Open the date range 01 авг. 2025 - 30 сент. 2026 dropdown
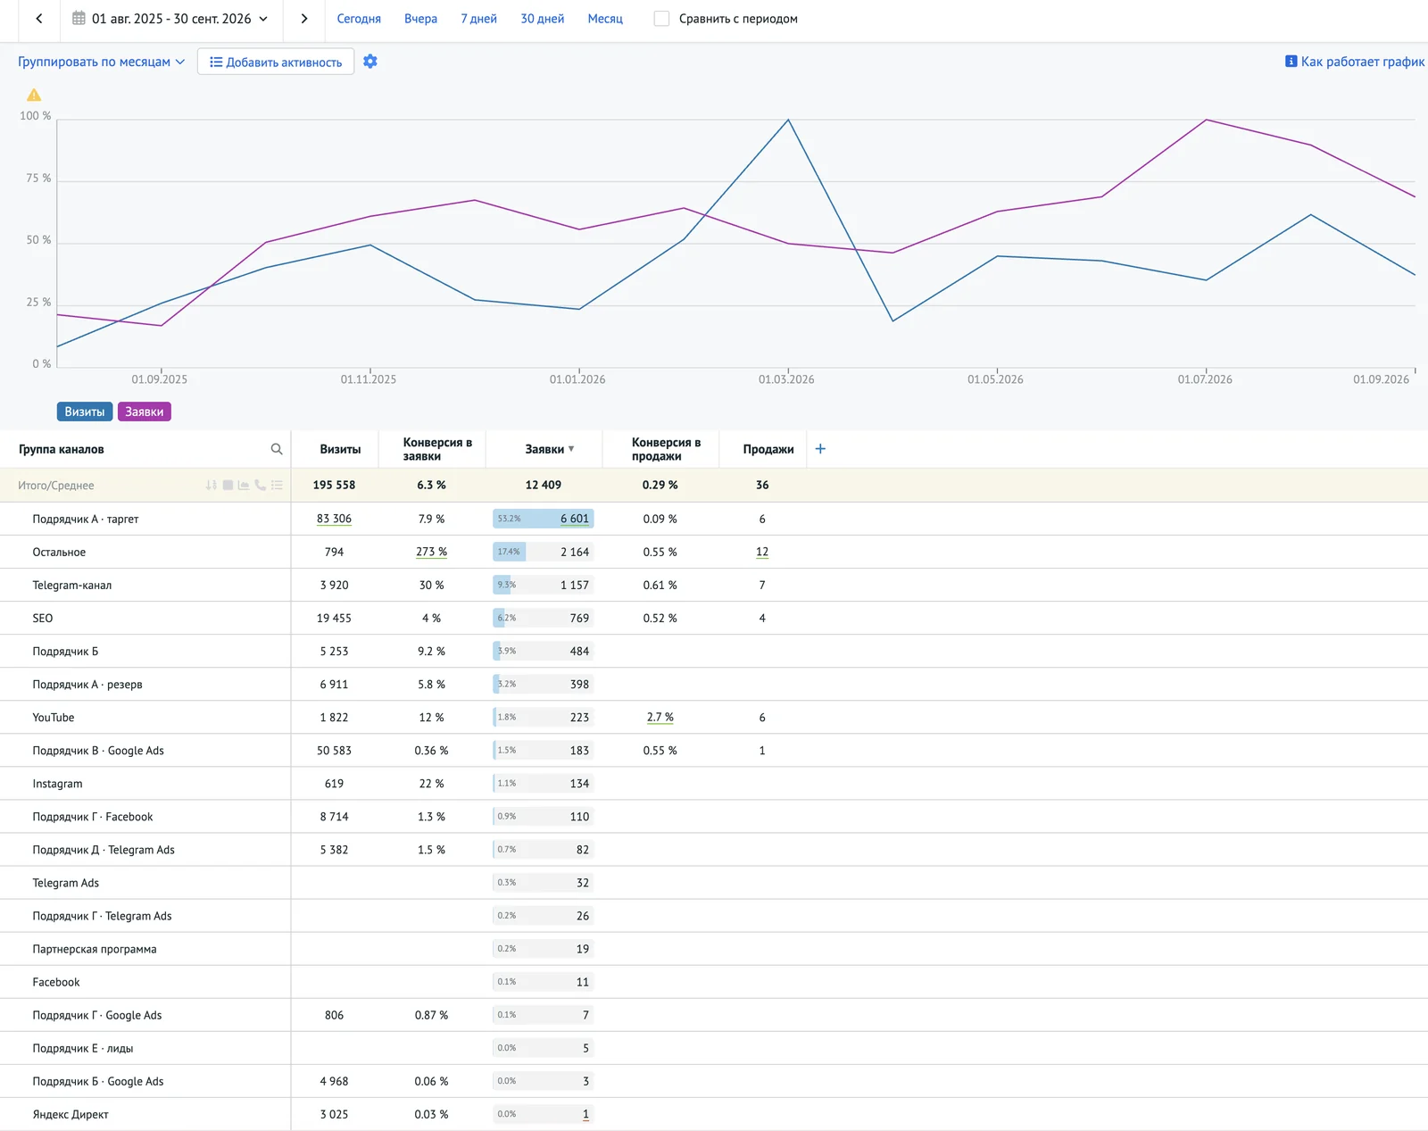Screen dimensions: 1428x1131 pos(170,19)
